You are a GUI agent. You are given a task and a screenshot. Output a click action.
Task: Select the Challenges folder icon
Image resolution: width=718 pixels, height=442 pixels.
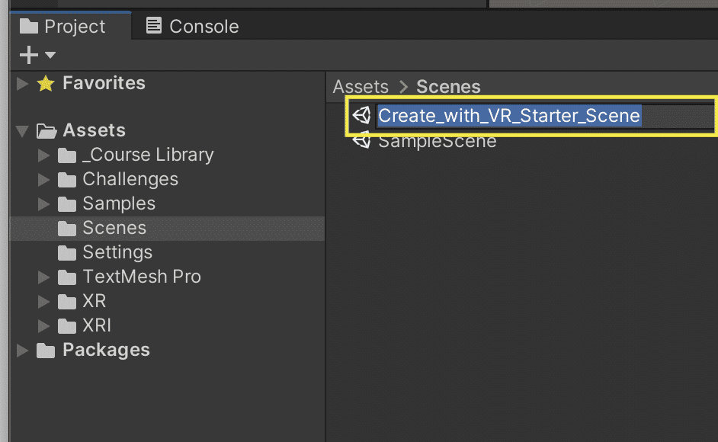pyautogui.click(x=67, y=180)
